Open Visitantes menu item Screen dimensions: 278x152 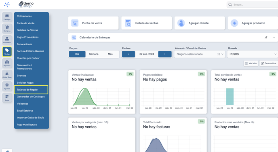pyautogui.click(x=23, y=103)
